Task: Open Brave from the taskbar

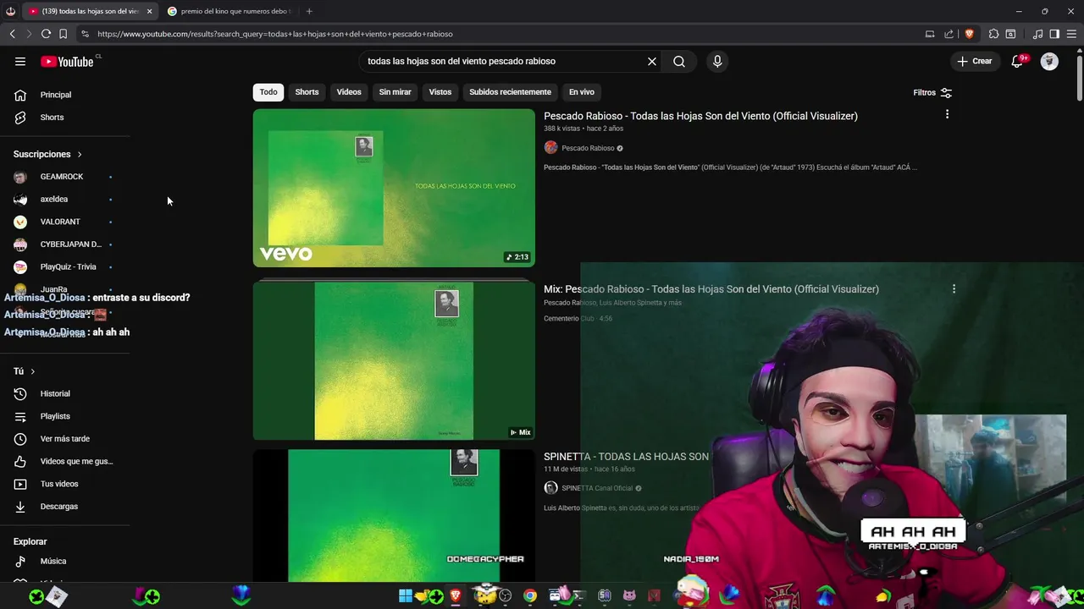Action: 456,596
